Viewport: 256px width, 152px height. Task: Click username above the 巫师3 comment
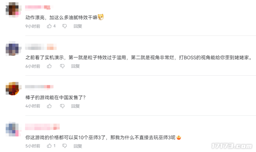(x=42, y=127)
